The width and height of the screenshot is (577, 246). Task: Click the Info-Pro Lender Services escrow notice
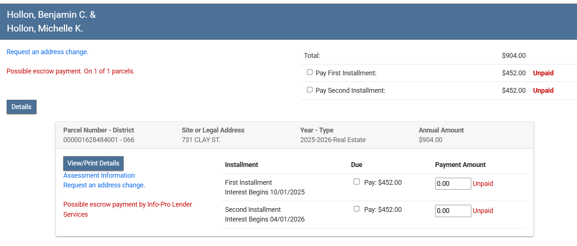coord(128,209)
